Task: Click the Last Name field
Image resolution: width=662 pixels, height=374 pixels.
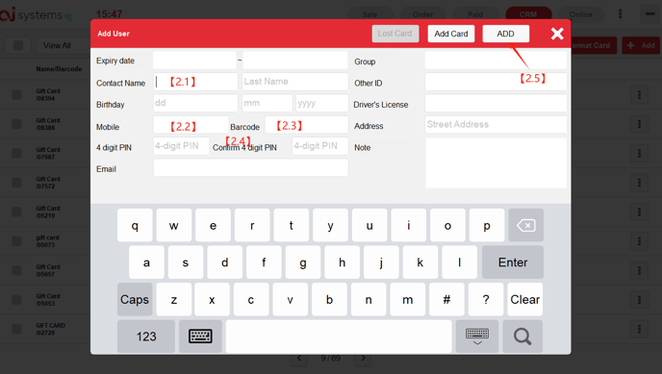Action: coord(294,82)
